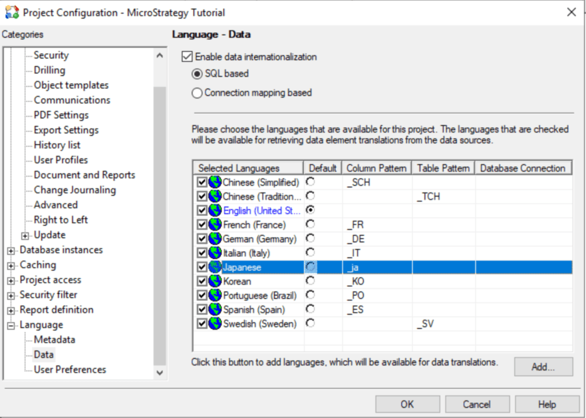Uncheck Enable data internationalization checkbox
Screen dimensions: 586x418
[x=187, y=57]
